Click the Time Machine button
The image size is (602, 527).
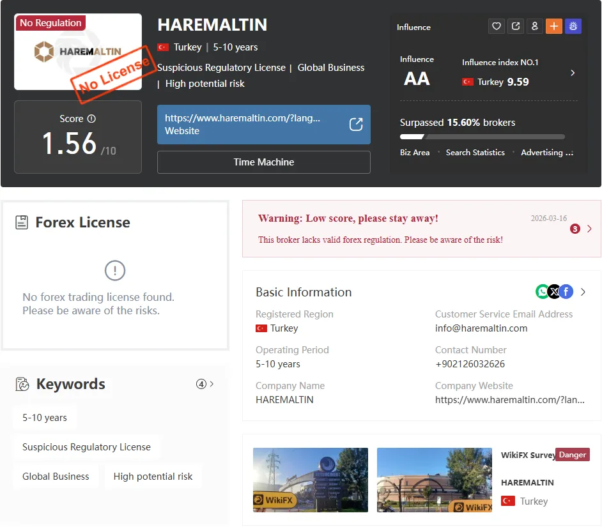[264, 162]
